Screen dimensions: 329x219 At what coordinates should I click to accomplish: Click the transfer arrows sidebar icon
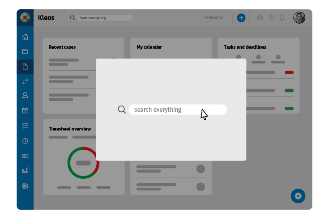(x=25, y=81)
